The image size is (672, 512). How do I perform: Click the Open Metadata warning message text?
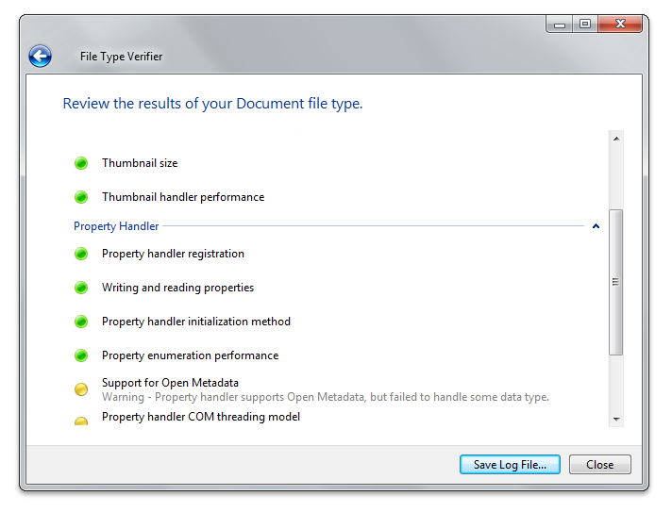(x=326, y=397)
